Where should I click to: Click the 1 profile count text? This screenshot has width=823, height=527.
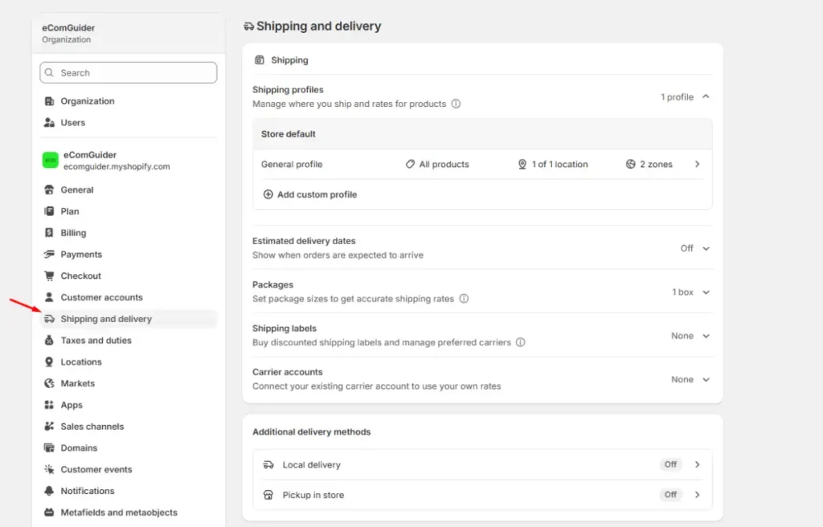(x=677, y=97)
